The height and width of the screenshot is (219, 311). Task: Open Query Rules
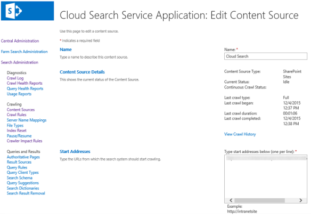click(x=17, y=167)
